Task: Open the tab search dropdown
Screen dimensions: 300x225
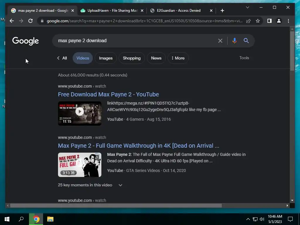Action: pyautogui.click(x=247, y=7)
